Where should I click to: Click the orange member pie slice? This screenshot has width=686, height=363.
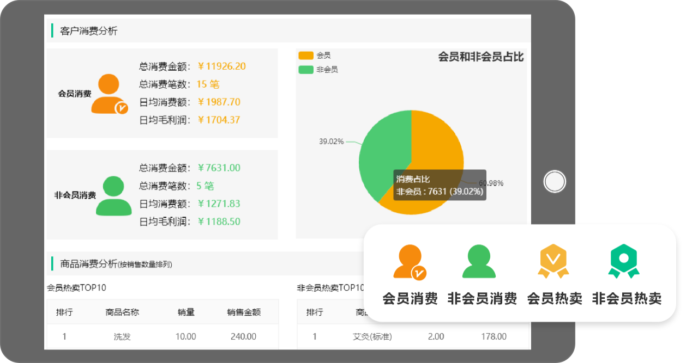click(x=436, y=147)
